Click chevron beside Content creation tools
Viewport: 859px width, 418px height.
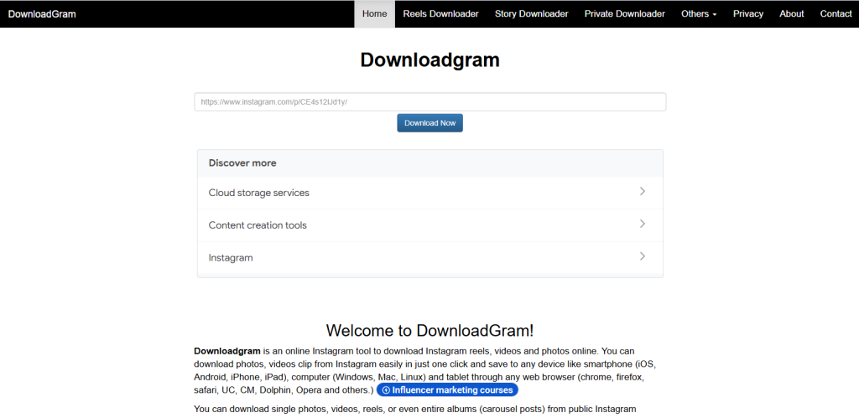(x=643, y=224)
